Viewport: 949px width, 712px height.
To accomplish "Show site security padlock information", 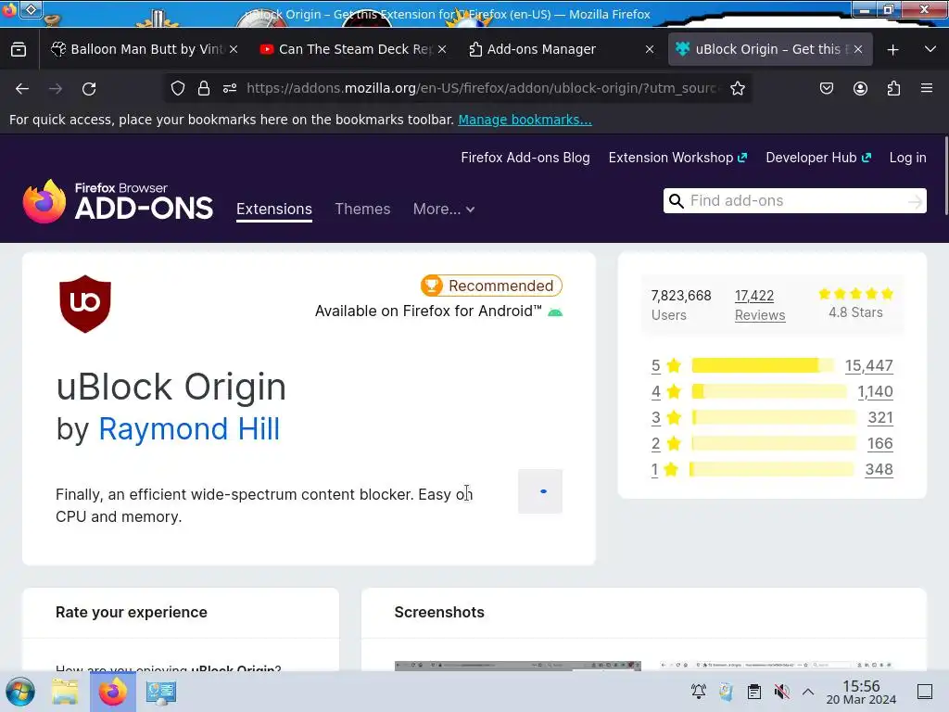I will pos(204,88).
